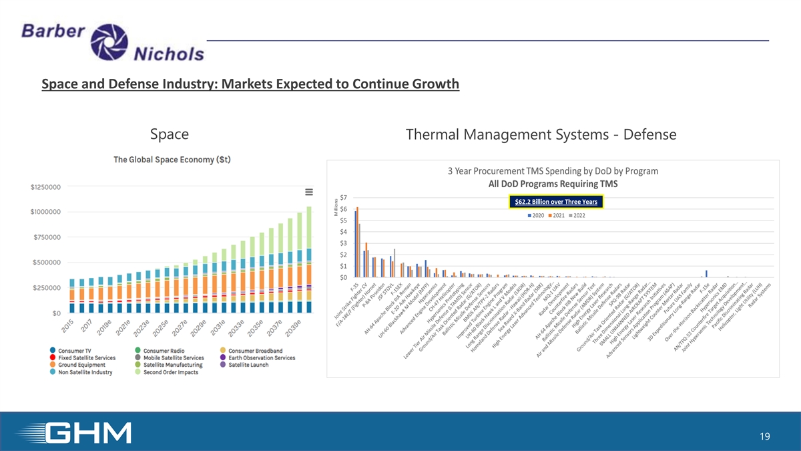The image size is (801, 451).
Task: Toggle the Satellite Launch legend entry
Action: coord(222,365)
